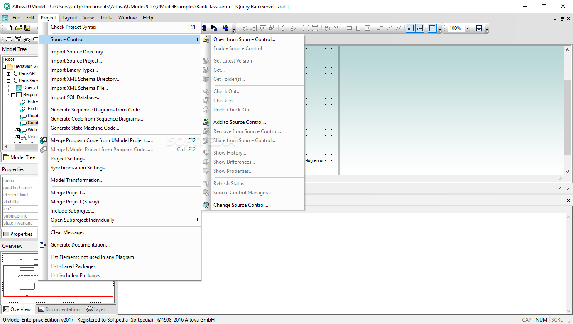Viewport: 573px width, 324px height.
Task: Select the orthogonal line style icon
Action: click(x=380, y=28)
